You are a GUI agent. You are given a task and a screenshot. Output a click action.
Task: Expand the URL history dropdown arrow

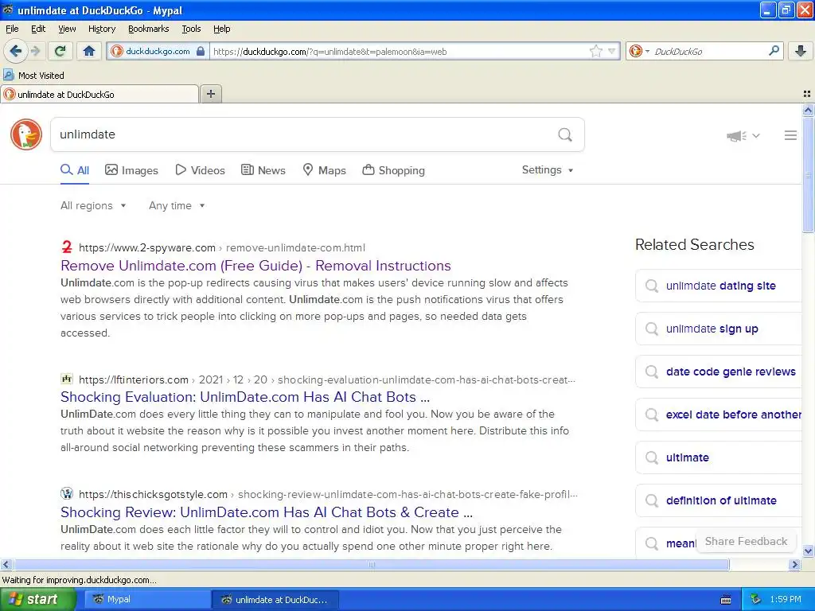click(x=612, y=51)
